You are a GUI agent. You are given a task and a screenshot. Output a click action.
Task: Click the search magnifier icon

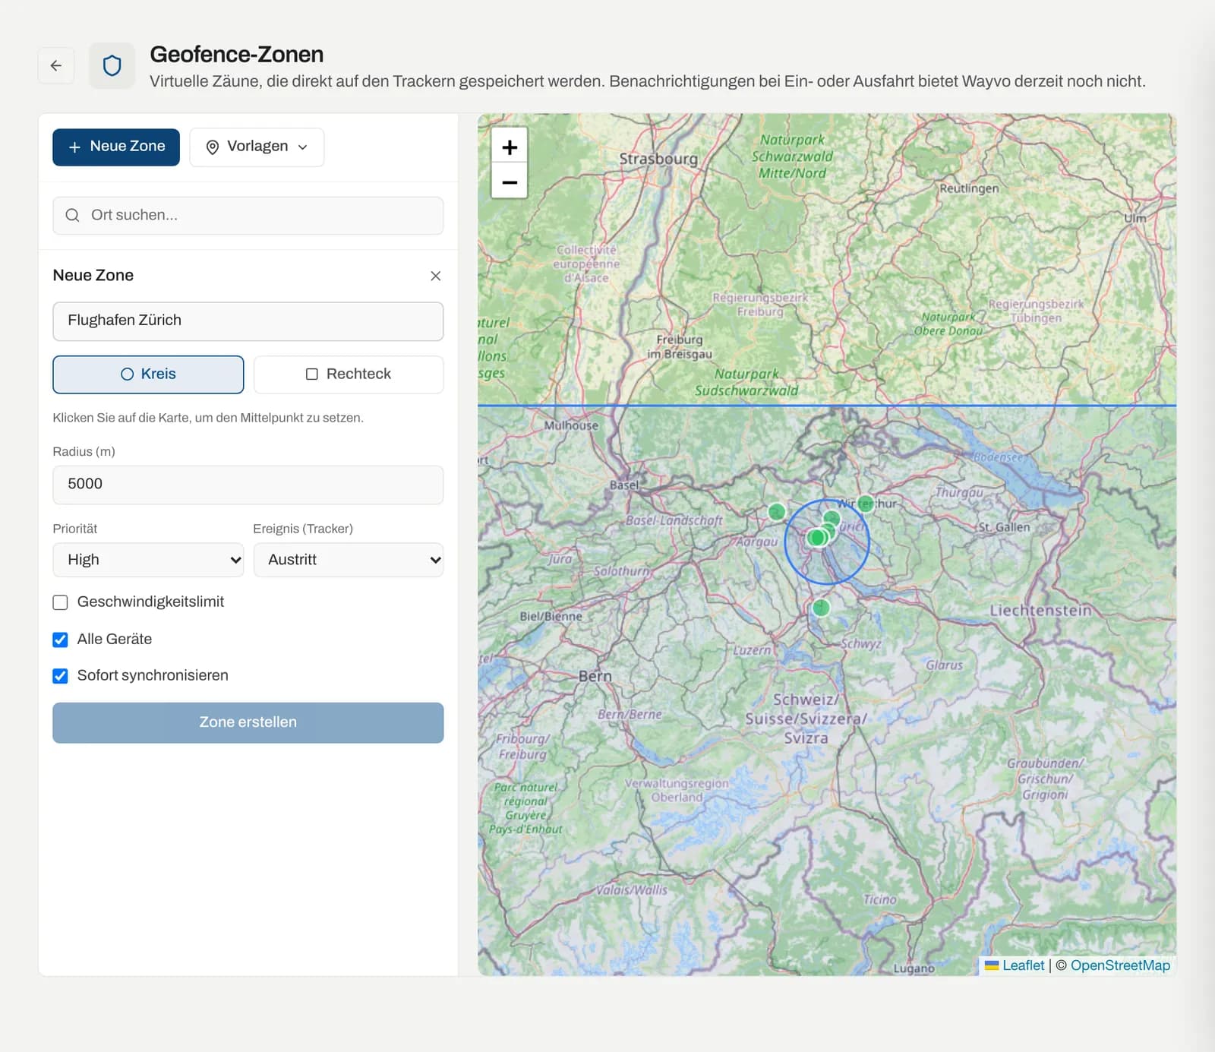pos(72,215)
